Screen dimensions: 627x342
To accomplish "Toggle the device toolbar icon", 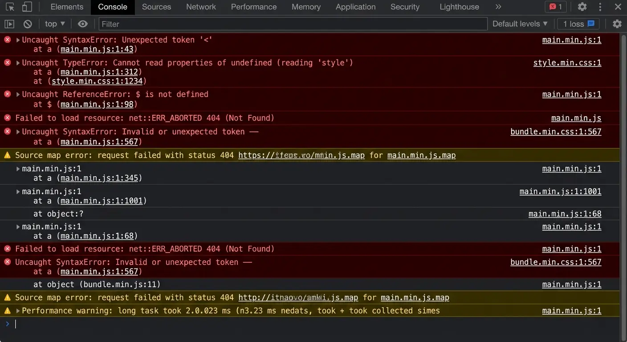I will pyautogui.click(x=27, y=7).
